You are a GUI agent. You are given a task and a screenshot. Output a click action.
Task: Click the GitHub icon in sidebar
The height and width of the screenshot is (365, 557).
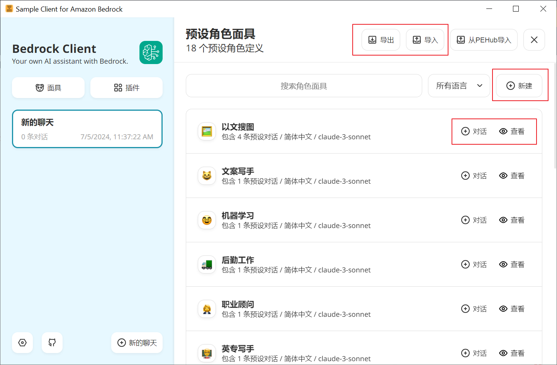pyautogui.click(x=52, y=343)
